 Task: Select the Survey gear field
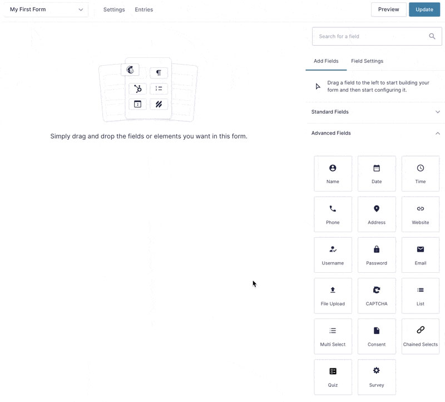point(377,377)
